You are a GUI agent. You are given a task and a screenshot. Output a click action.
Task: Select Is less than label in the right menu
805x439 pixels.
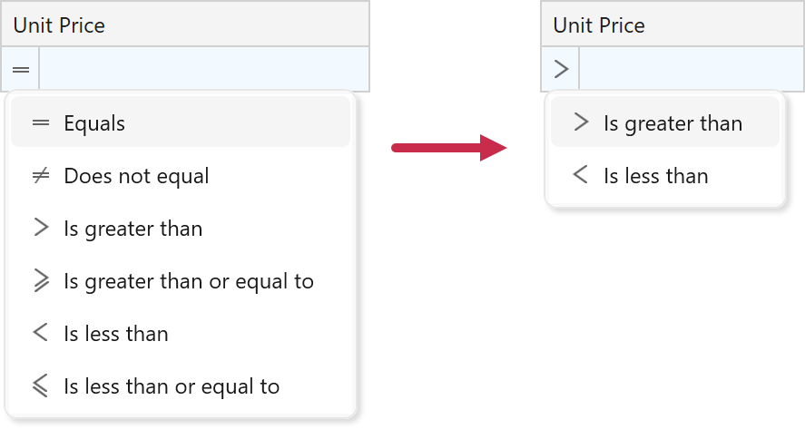point(655,176)
